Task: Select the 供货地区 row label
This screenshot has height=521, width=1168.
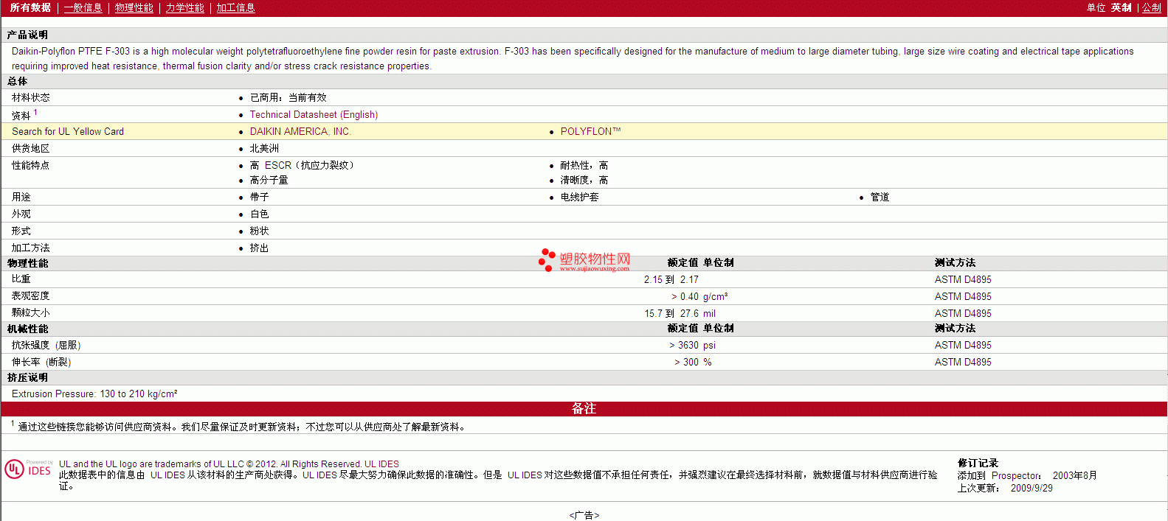Action: 30,148
